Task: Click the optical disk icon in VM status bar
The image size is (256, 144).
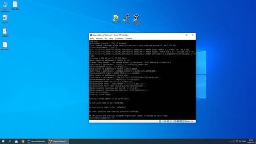Action: tap(163, 121)
